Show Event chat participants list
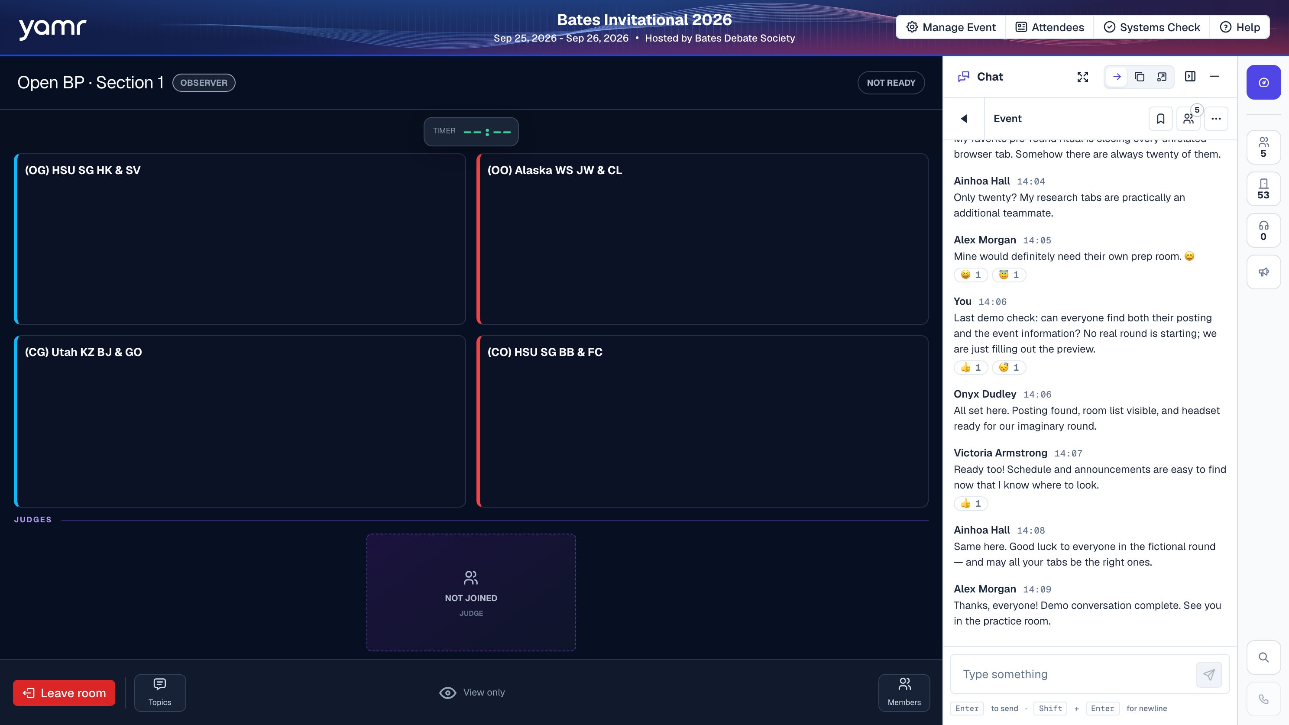The height and width of the screenshot is (725, 1289). pyautogui.click(x=1189, y=119)
